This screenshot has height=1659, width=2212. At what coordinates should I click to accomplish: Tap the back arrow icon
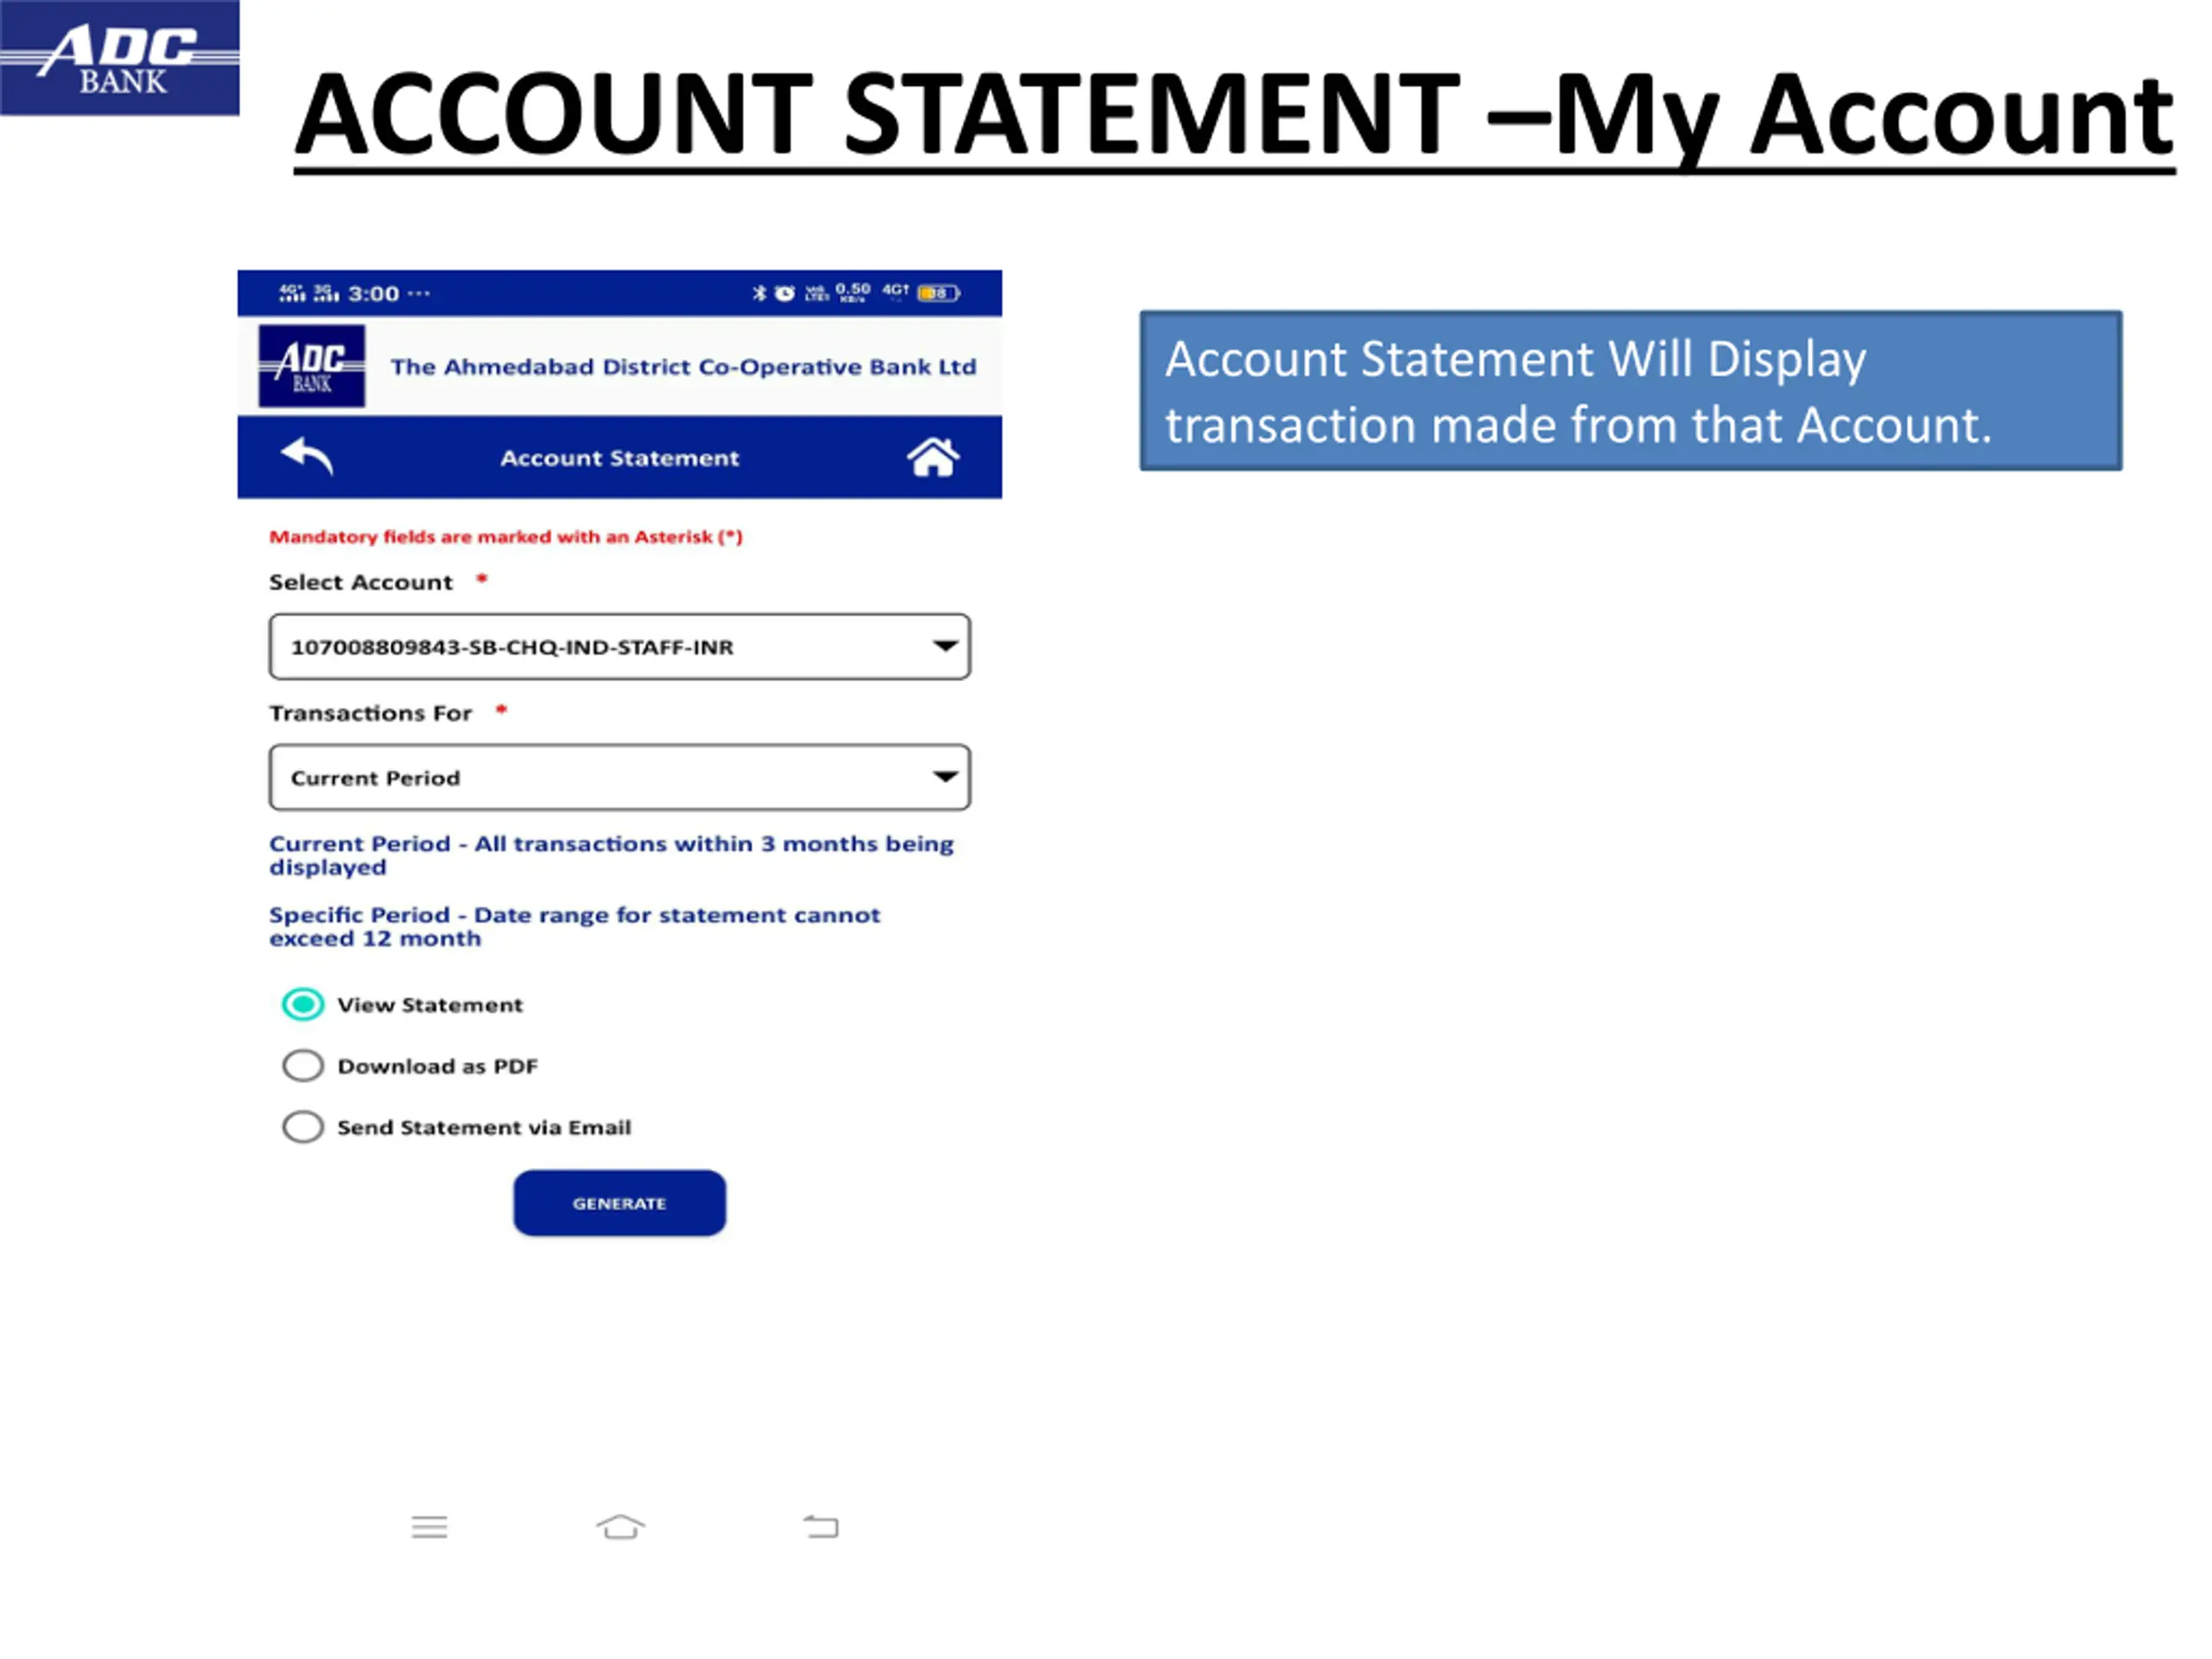(x=307, y=457)
